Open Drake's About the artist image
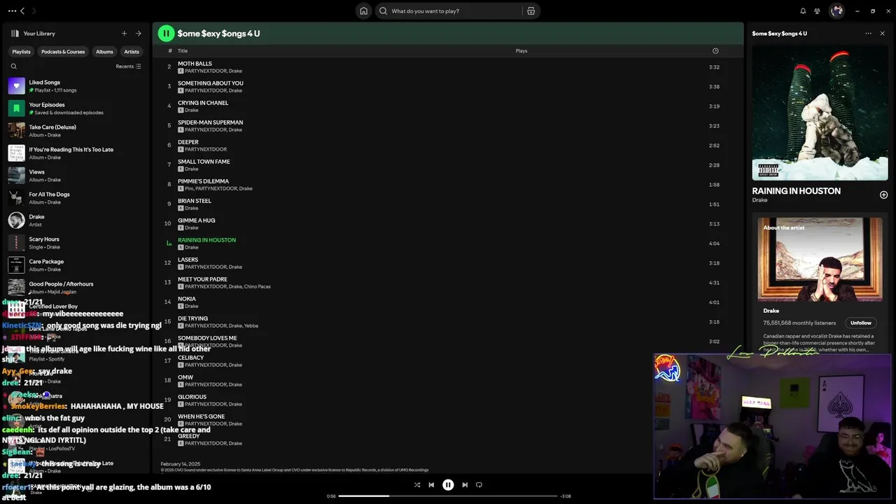Viewport: 896px width, 504px height. pos(820,259)
